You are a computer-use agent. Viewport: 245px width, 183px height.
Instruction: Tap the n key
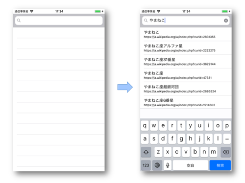[204, 152]
